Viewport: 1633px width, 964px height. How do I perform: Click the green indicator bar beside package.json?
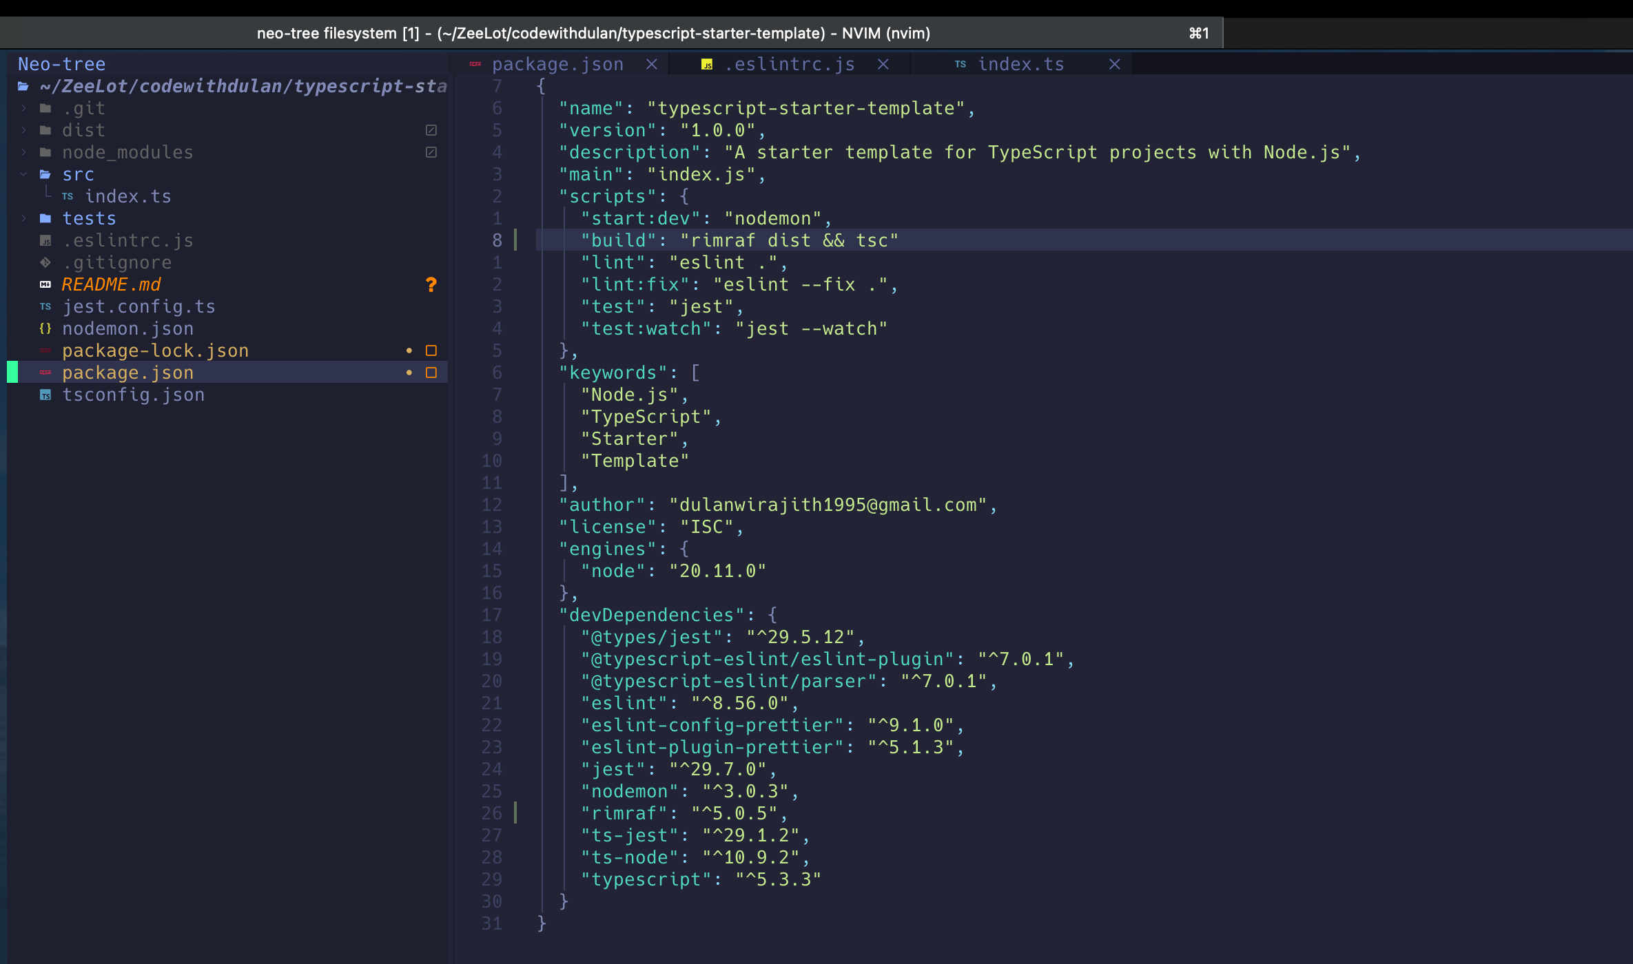[x=12, y=373]
